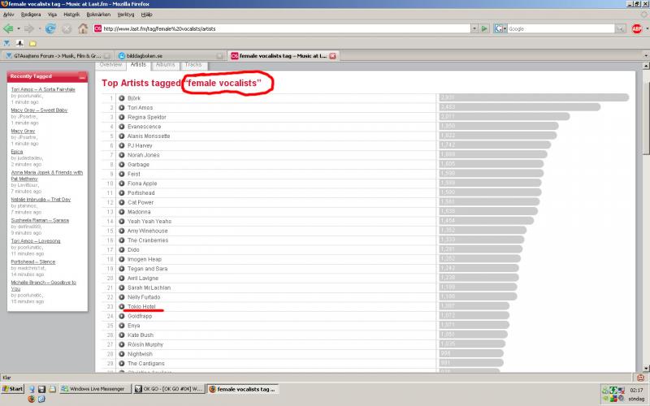Play Björk using the play icon
Screen dimensions: 650x406
point(121,98)
